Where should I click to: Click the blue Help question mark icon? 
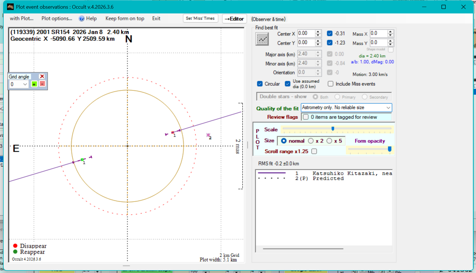coord(81,19)
